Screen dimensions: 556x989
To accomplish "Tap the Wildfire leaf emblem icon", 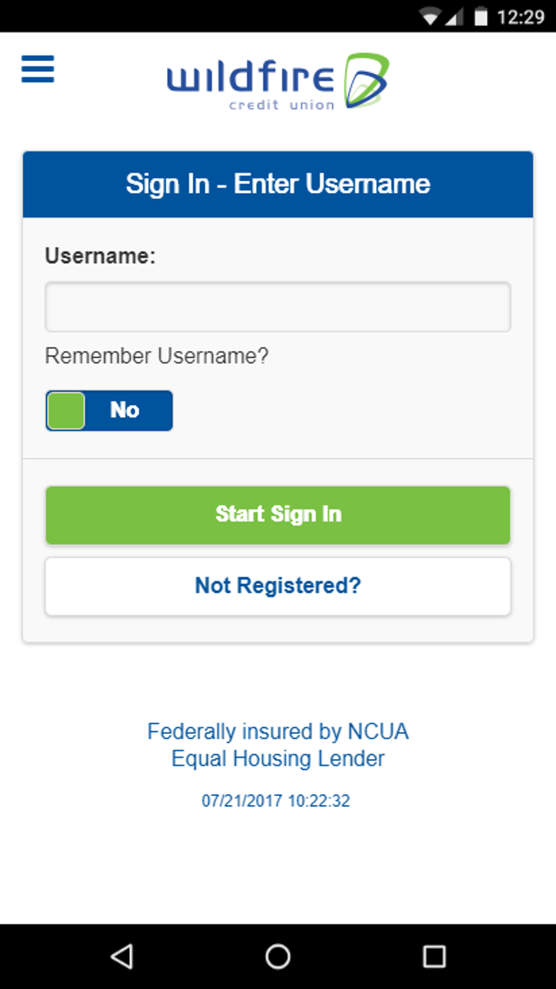I will (x=366, y=80).
